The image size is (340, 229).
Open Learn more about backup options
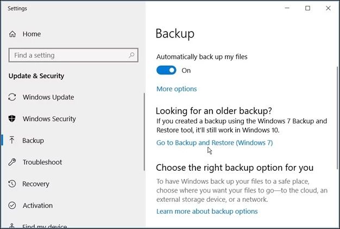[x=207, y=211]
